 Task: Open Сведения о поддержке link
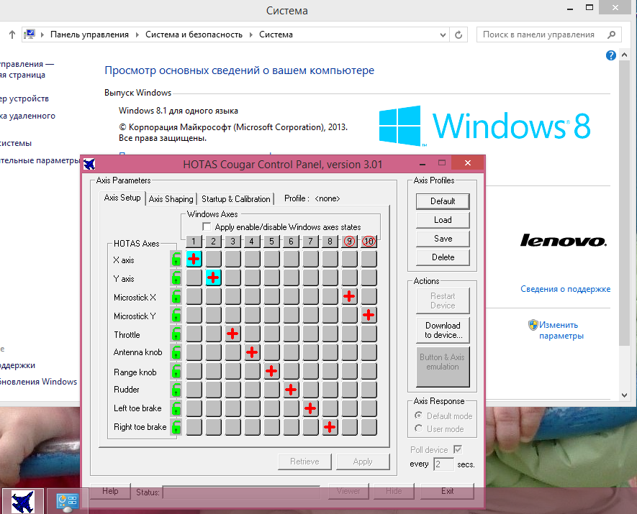click(566, 289)
